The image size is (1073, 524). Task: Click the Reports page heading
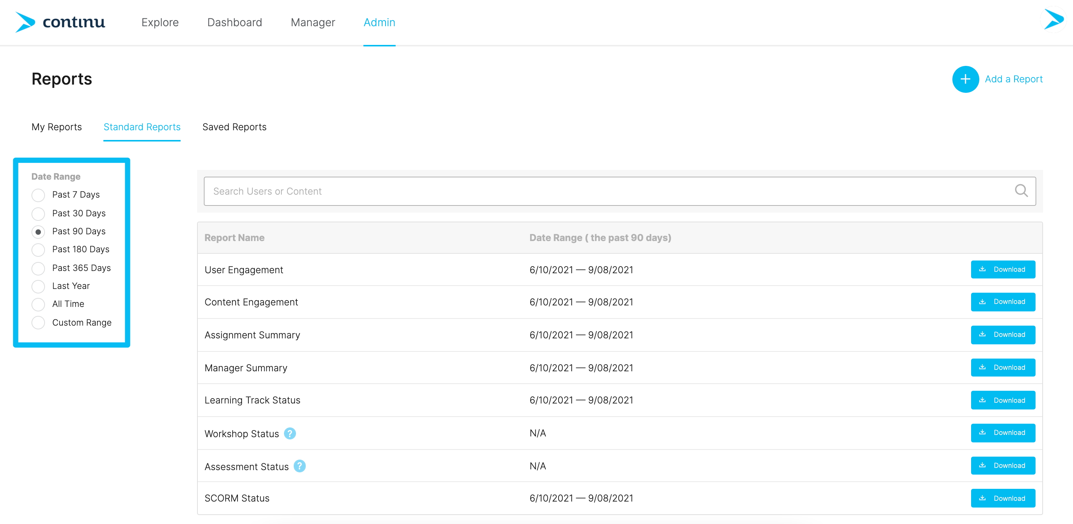62,79
